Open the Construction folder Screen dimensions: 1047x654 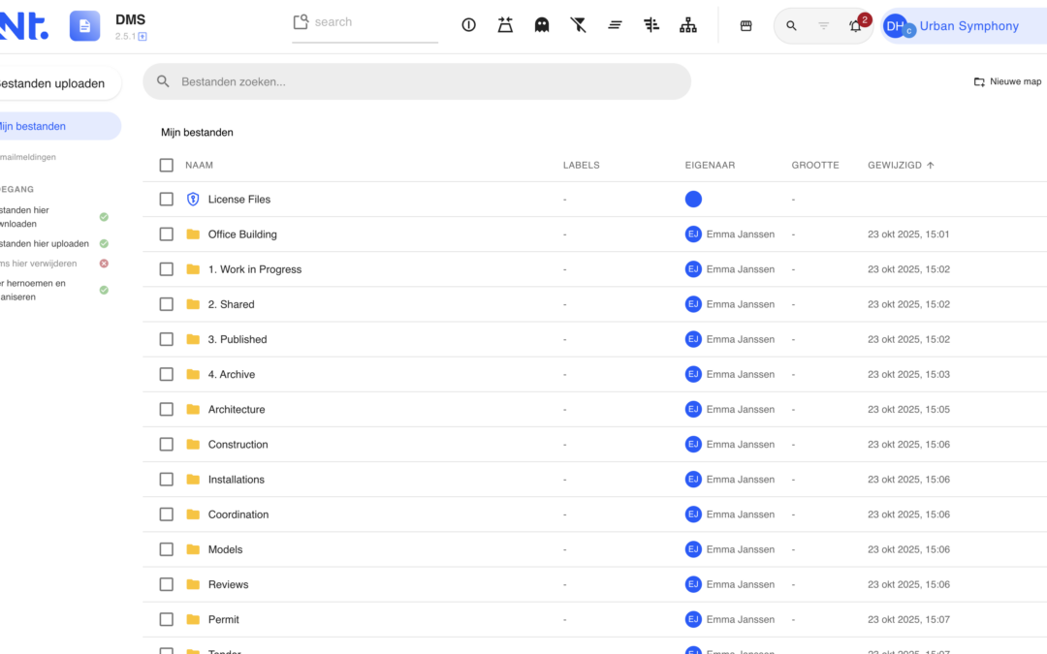click(238, 445)
